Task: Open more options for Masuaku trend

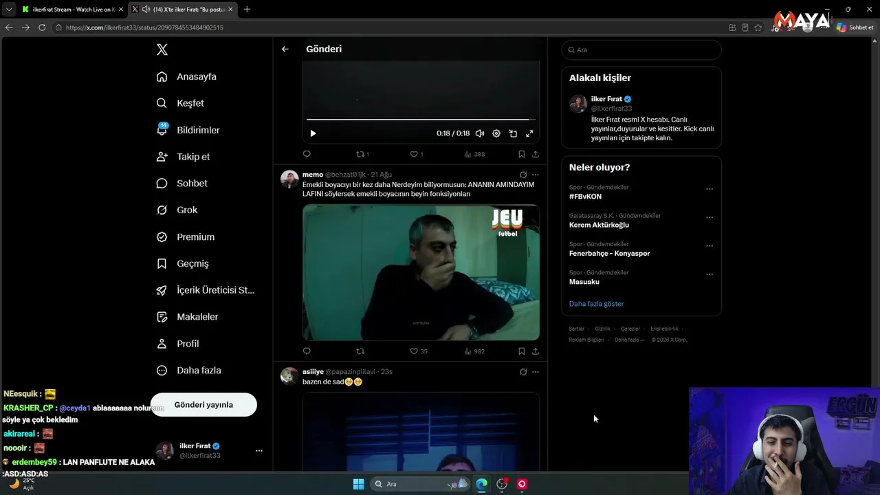Action: click(709, 274)
